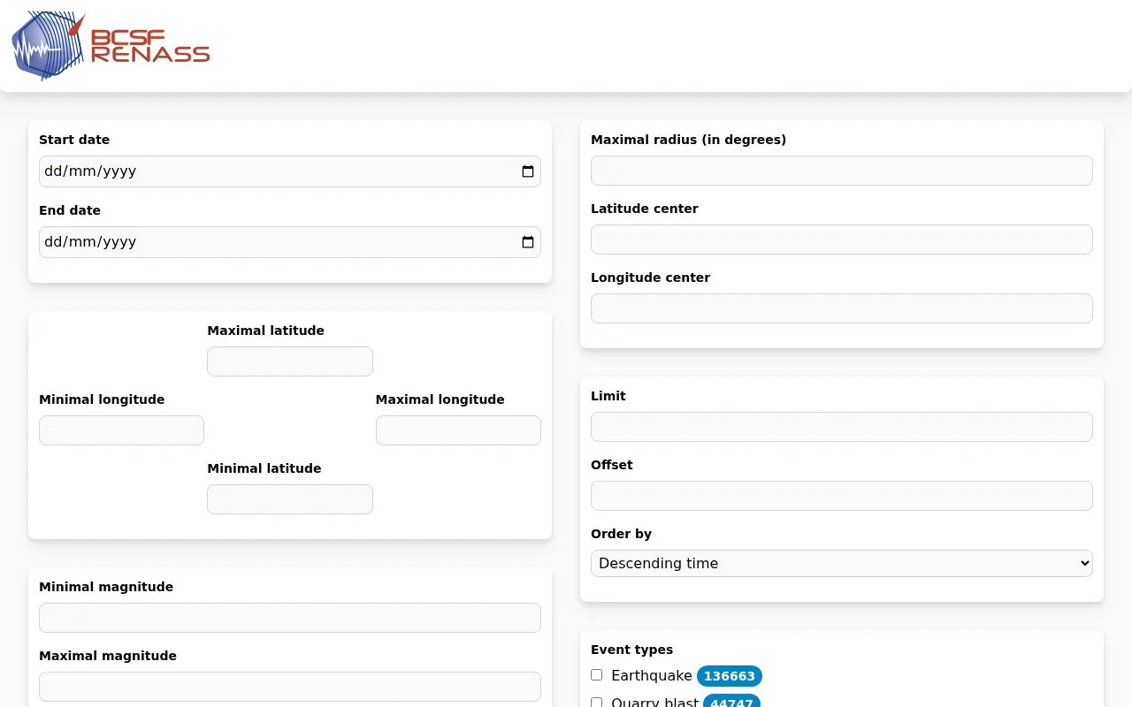Click the Event types heading
The image size is (1132, 707).
(x=631, y=650)
